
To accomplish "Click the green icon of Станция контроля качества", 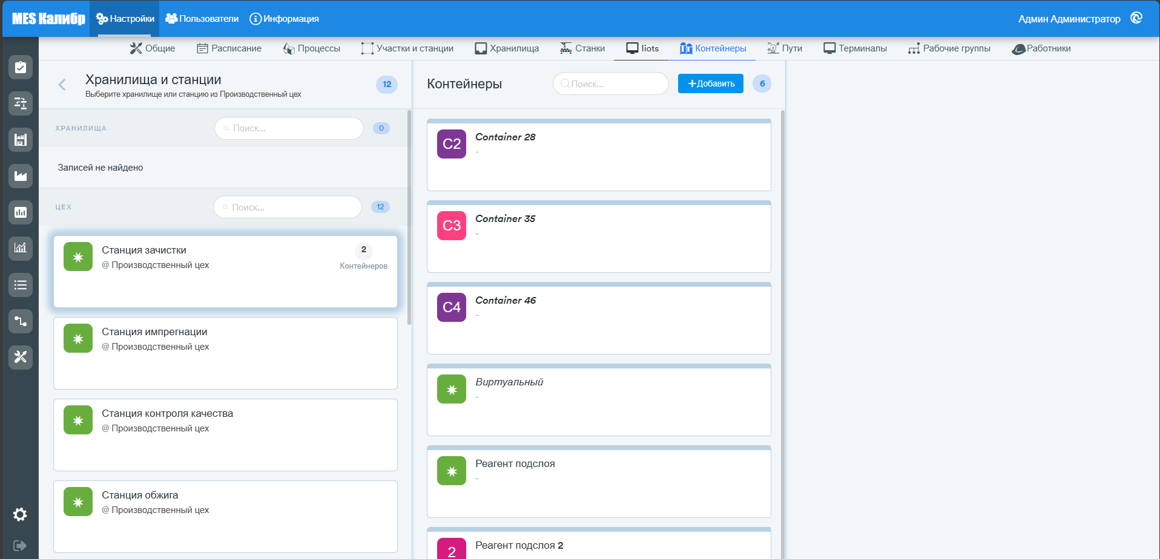I will [x=78, y=420].
